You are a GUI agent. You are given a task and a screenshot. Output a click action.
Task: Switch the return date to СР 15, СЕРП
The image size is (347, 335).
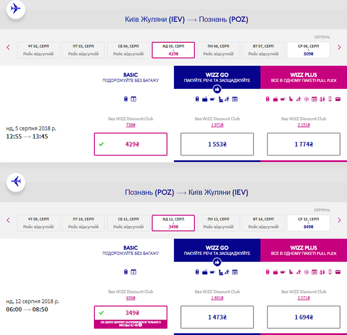coord(309,223)
